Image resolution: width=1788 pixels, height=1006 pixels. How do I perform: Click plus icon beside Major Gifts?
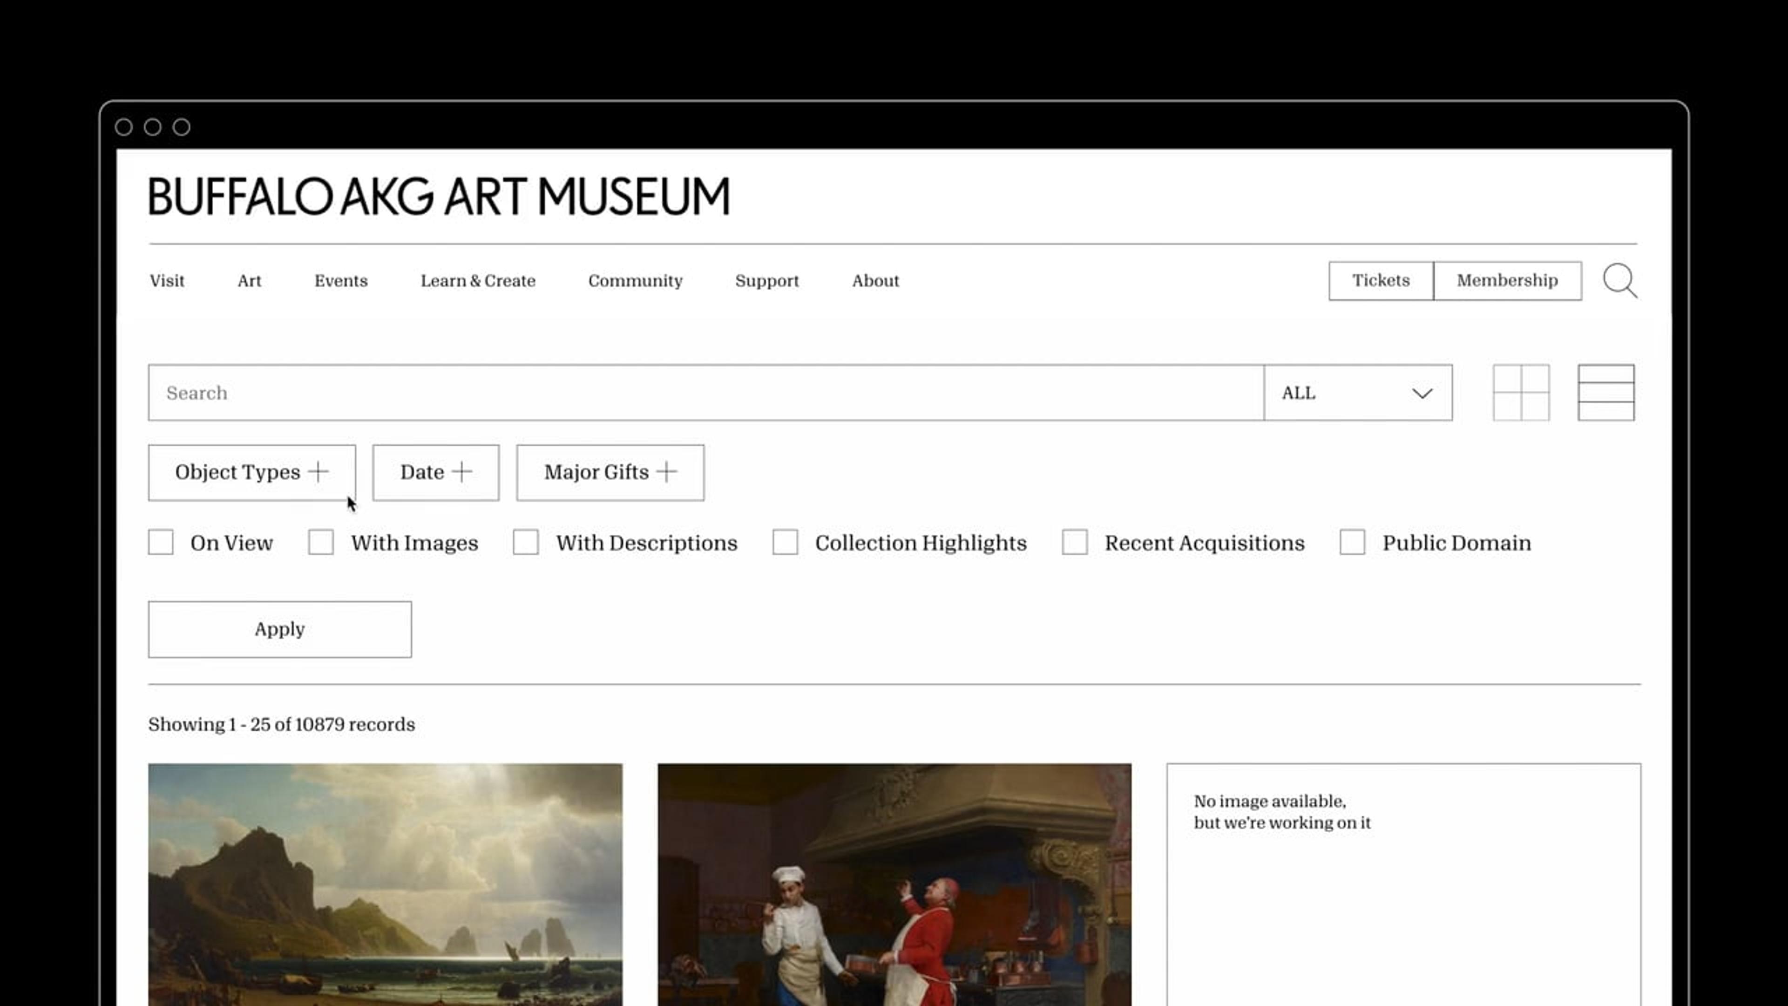[666, 472]
